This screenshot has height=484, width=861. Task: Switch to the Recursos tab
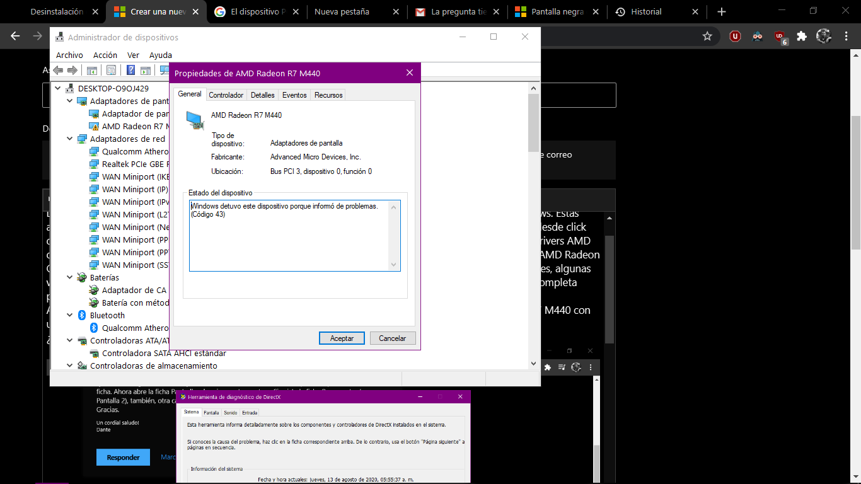(x=328, y=95)
